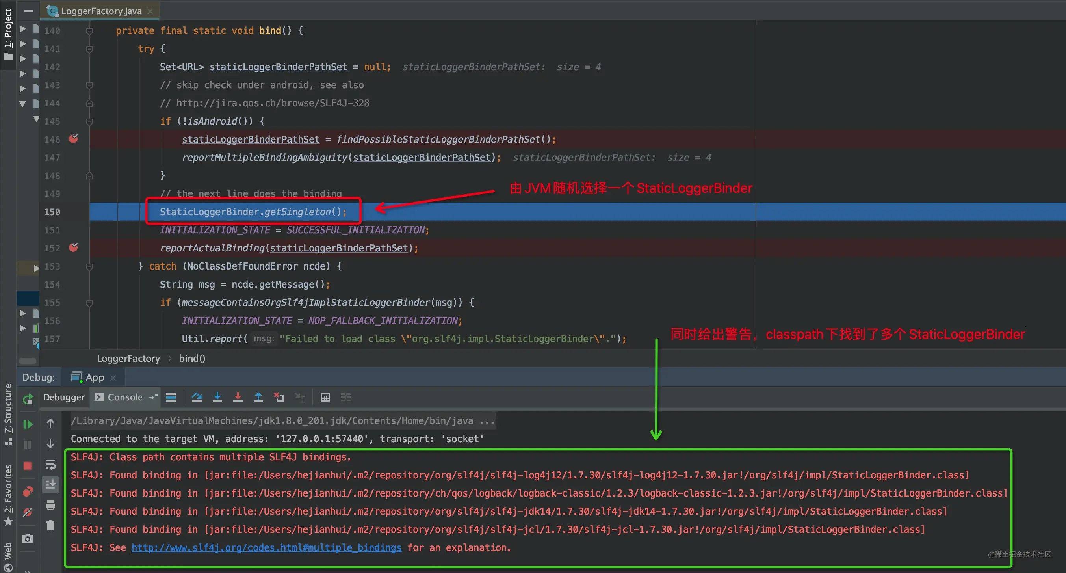
Task: Collapse the if-block fold at line 155
Action: point(89,303)
